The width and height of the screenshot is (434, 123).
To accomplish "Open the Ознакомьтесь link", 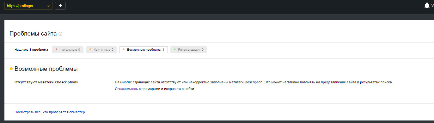I will [126, 89].
